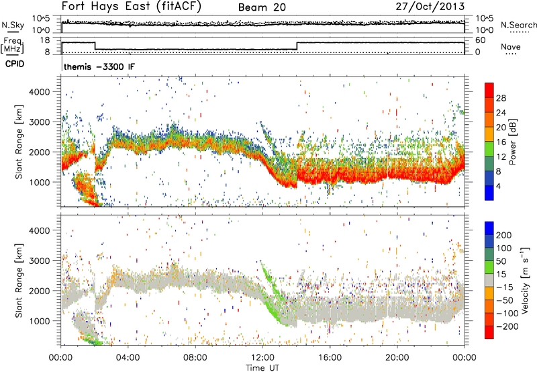
Task: Click 'Slant Range [km]' label of power panel
Action: point(19,142)
